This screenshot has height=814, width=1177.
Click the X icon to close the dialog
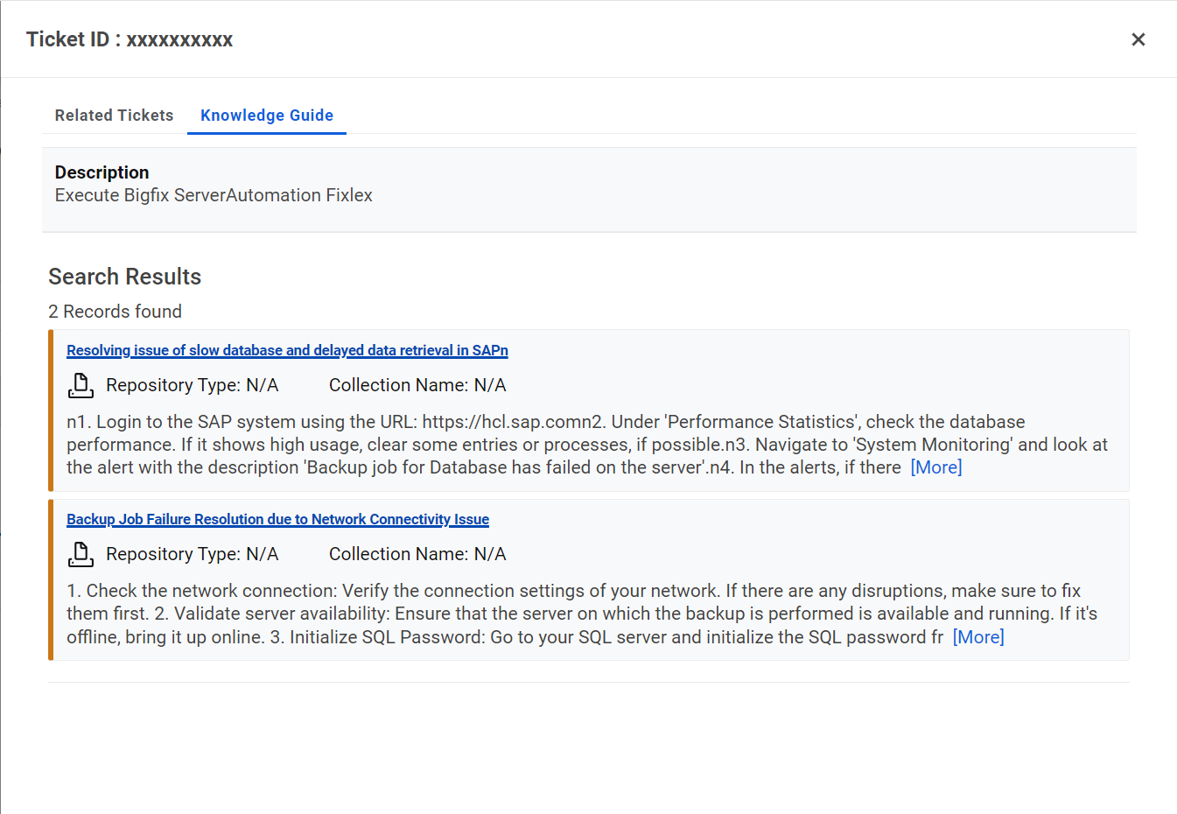[x=1138, y=39]
